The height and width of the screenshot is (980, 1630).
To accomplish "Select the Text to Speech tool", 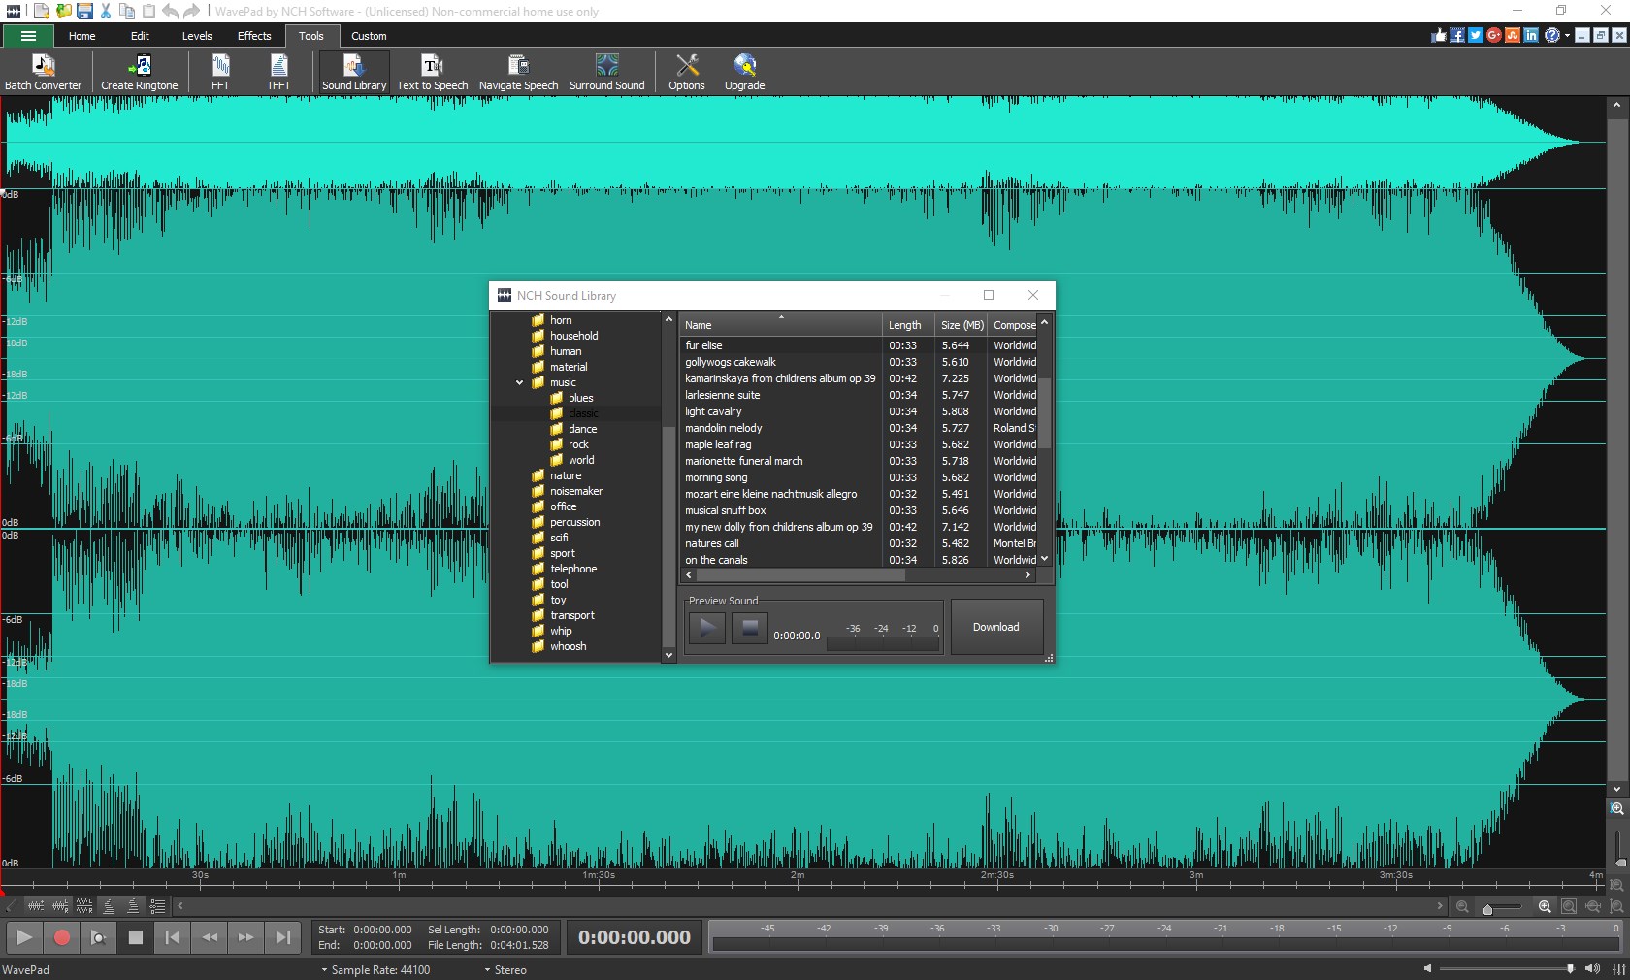I will 431,72.
